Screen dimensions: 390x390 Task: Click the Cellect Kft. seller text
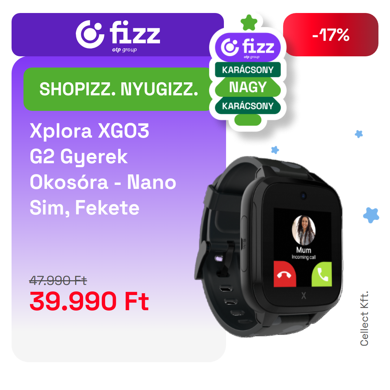[x=364, y=318]
